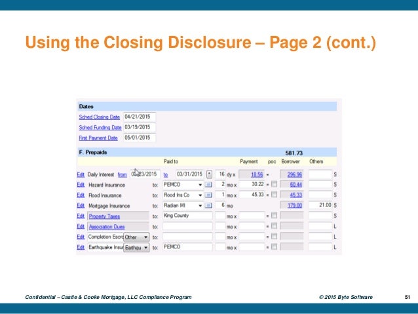Click Edit link for Mortgage Insurance
Image resolution: width=418 pixels, height=314 pixels.
[x=81, y=205]
